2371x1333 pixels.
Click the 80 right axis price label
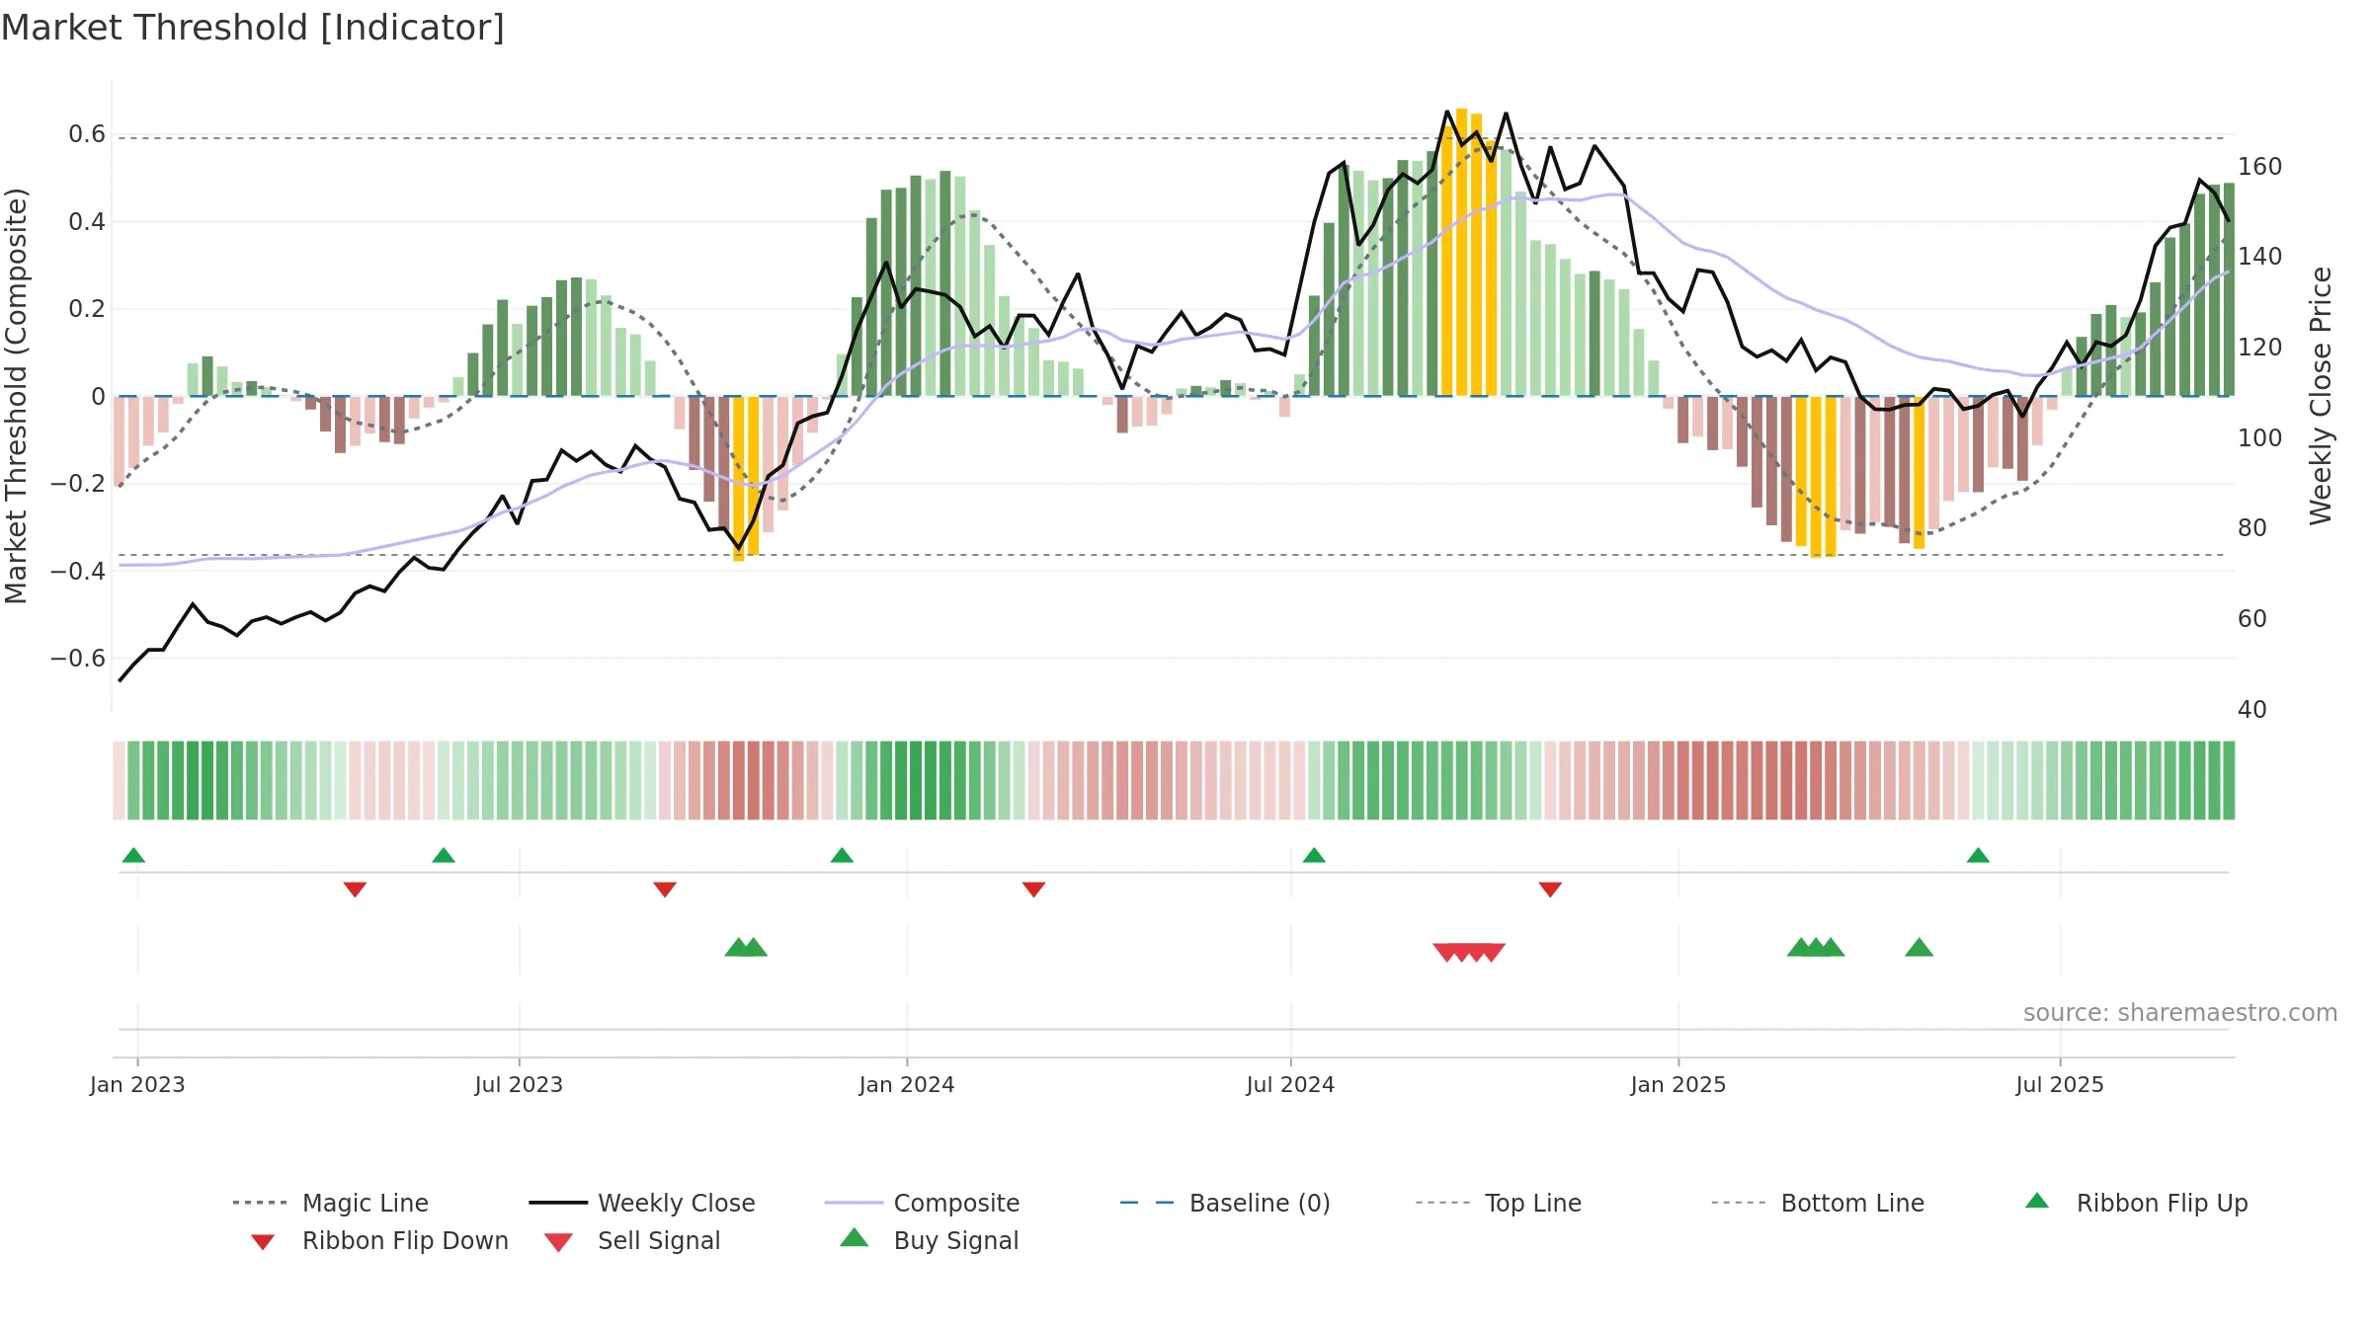(x=2251, y=527)
